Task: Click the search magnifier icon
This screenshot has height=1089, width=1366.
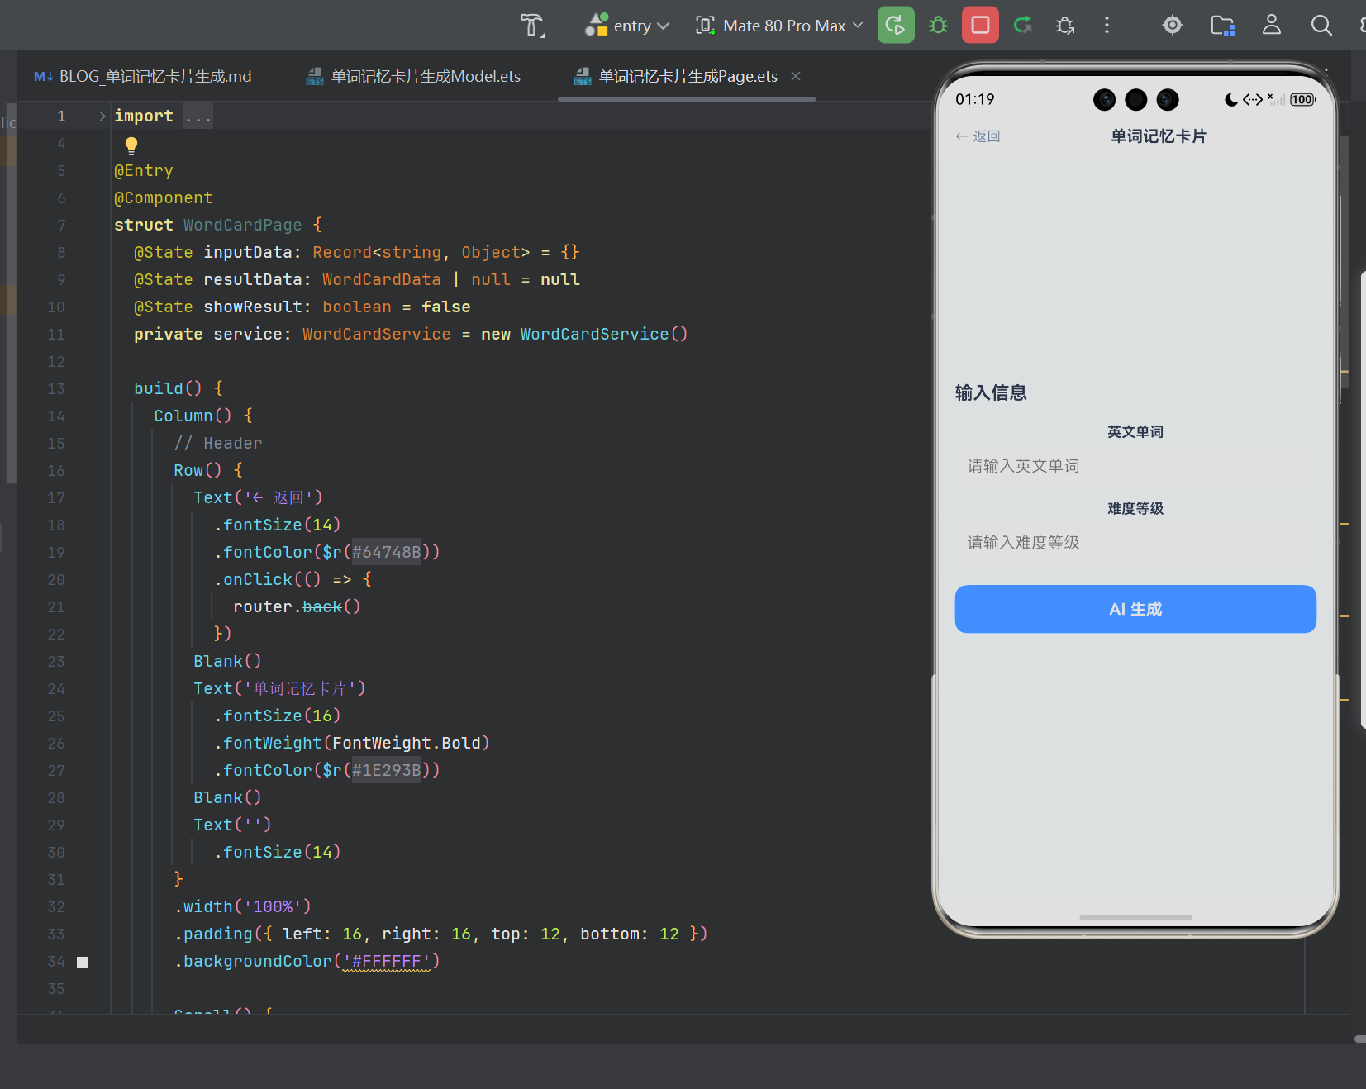Action: tap(1321, 26)
